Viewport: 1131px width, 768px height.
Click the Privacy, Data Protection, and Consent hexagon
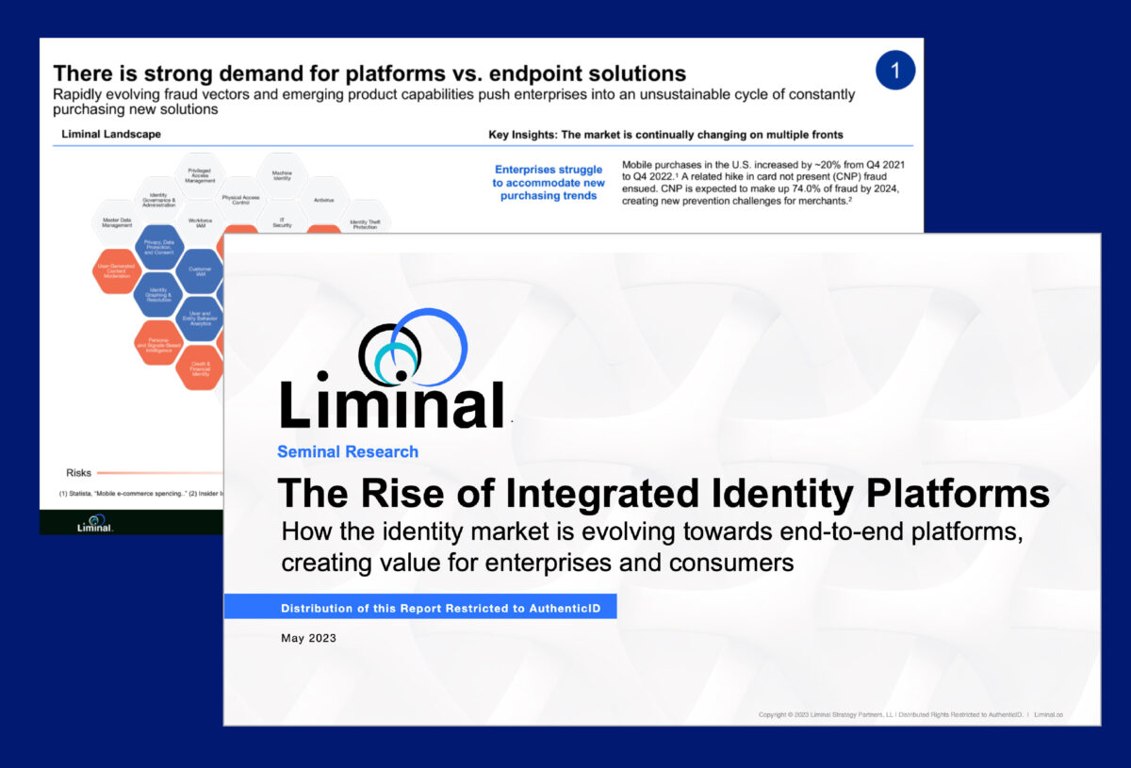pyautogui.click(x=158, y=247)
